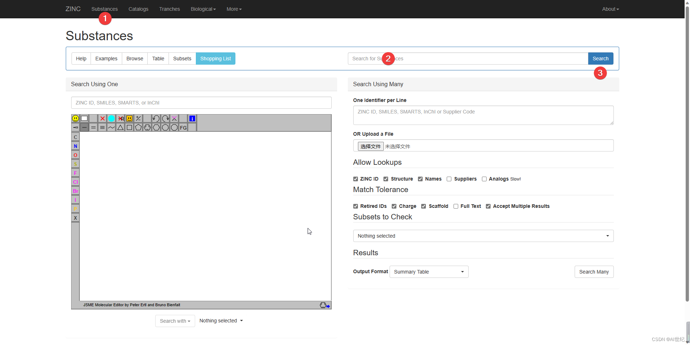This screenshot has height=345, width=690.
Task: Click the Browse tab button
Action: (x=135, y=59)
